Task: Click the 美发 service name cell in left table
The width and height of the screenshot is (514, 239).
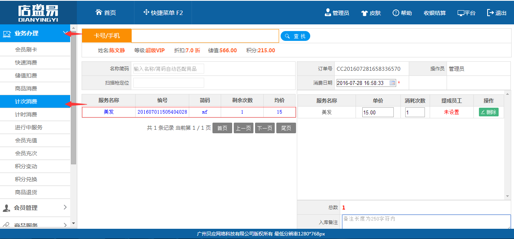Action: (x=109, y=112)
